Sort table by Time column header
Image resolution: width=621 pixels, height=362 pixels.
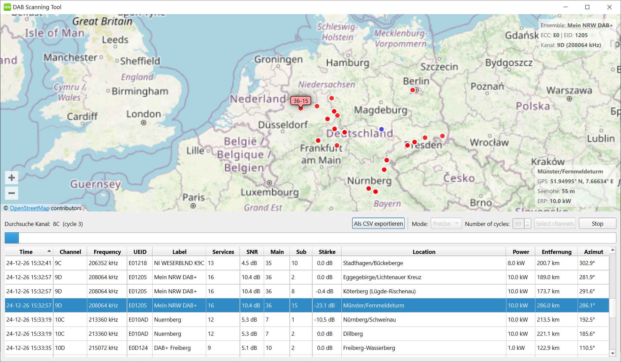point(26,252)
